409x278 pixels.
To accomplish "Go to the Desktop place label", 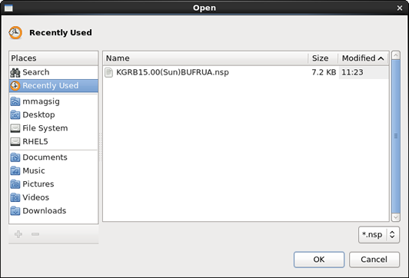I will pos(39,115).
